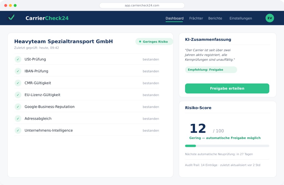This screenshot has height=185, width=284.
Task: Click 'bestanden' status in USt-Prüfung row
Action: click(151, 60)
